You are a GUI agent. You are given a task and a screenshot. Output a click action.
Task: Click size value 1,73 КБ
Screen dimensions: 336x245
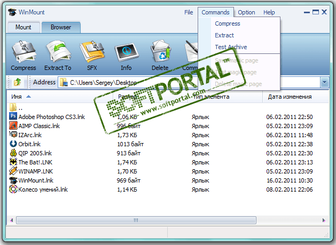(127, 135)
